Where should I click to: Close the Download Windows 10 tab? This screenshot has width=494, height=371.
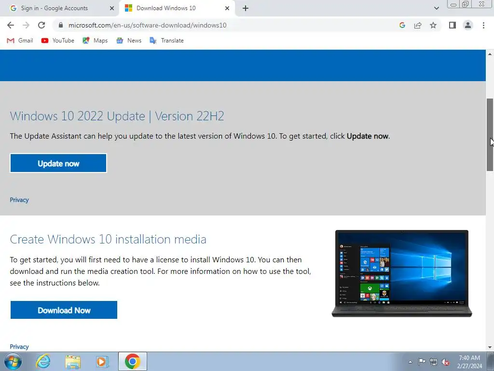[227, 8]
